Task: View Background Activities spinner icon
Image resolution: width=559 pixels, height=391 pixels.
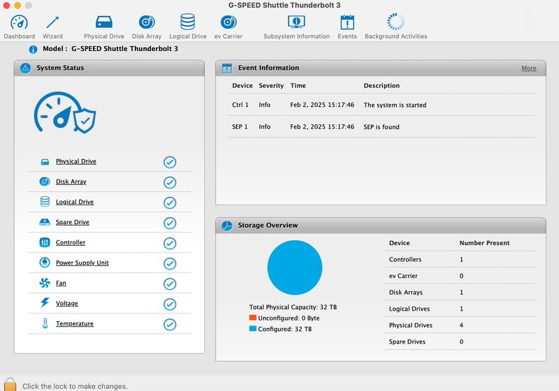Action: pos(395,23)
